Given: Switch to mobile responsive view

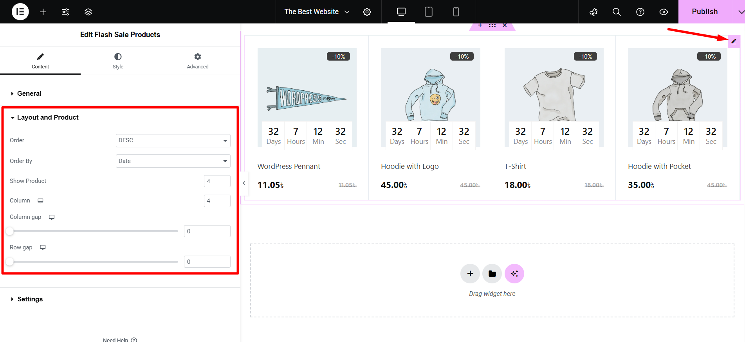Looking at the screenshot, I should [456, 12].
